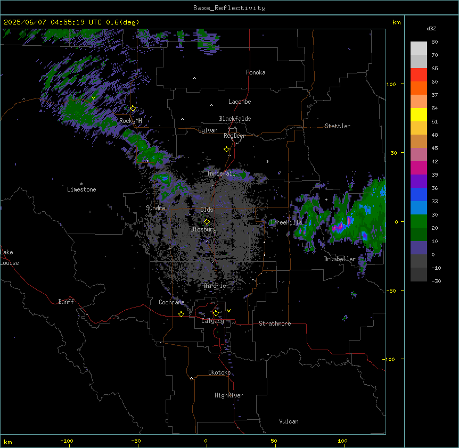Click the 65 label in the dBZ legend

click(x=435, y=69)
